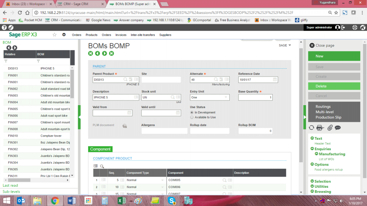Open the print icon in the right sidebar
367x206 pixels.
320,128
